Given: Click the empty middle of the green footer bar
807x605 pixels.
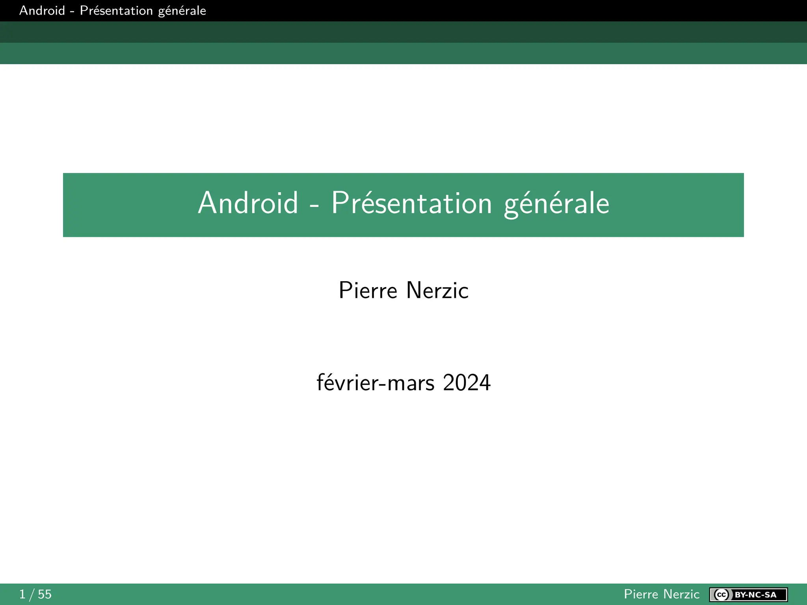Looking at the screenshot, I should [335, 594].
